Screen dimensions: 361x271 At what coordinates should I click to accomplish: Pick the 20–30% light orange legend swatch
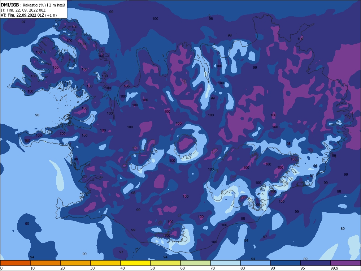click(75, 263)
